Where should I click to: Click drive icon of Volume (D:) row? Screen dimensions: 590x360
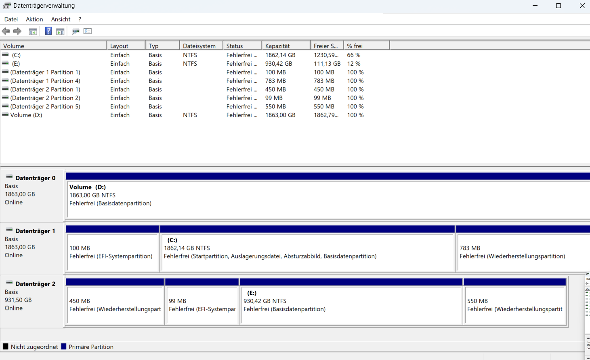[5, 115]
